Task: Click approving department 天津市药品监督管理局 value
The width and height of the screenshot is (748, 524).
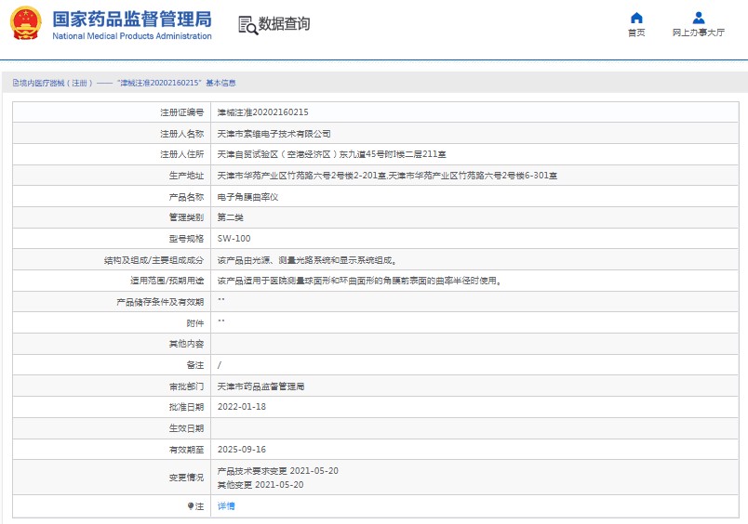Action: (260, 386)
